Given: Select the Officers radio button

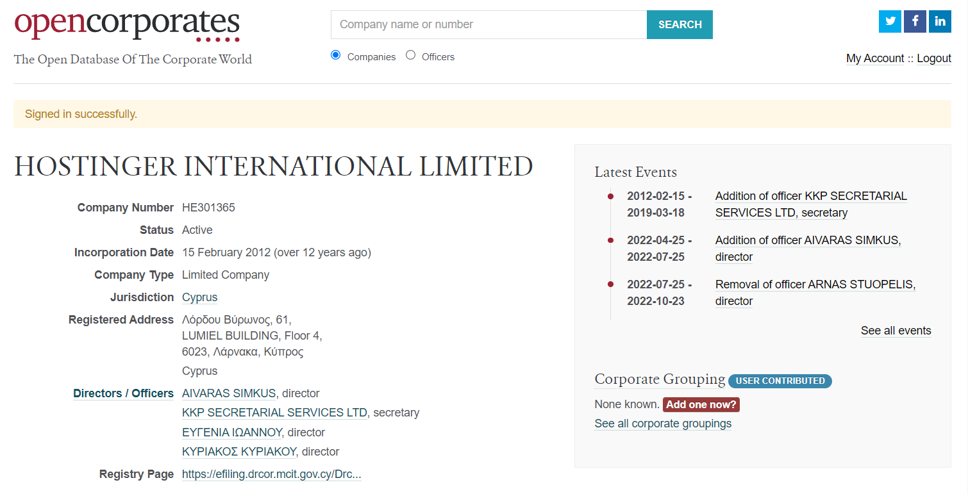Looking at the screenshot, I should [411, 55].
